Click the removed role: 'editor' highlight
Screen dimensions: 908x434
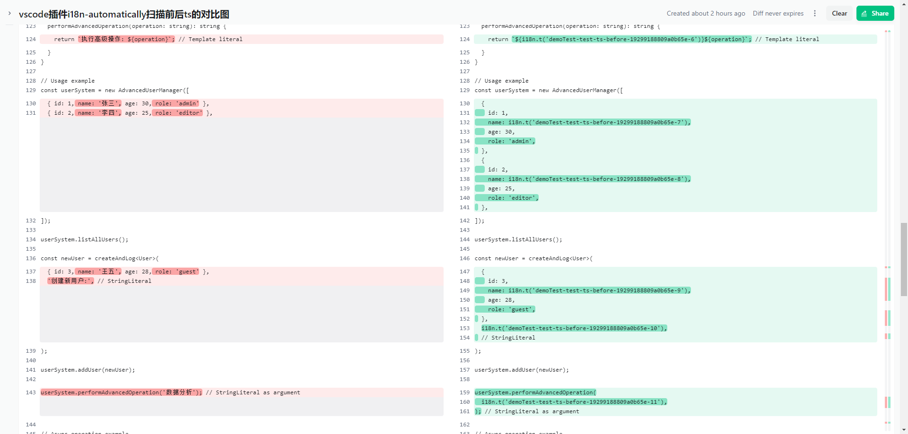(177, 113)
